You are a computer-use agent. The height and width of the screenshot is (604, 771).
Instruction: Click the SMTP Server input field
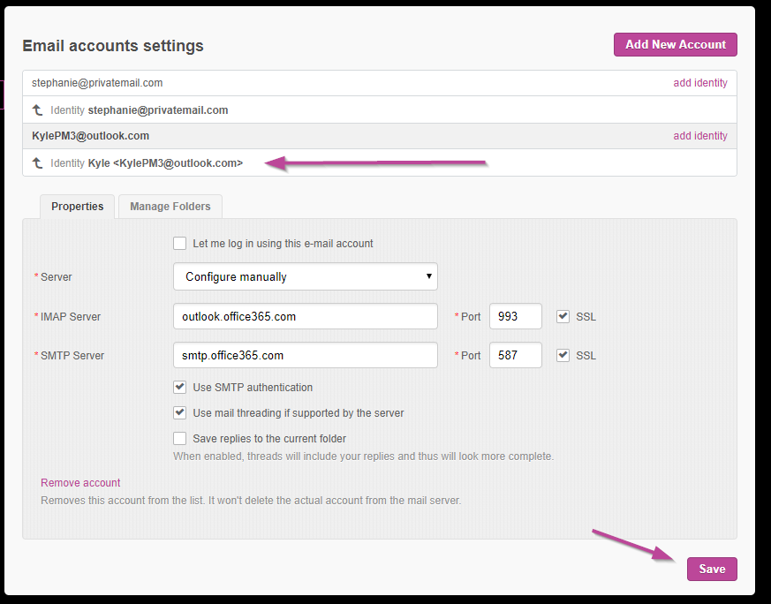coord(305,355)
